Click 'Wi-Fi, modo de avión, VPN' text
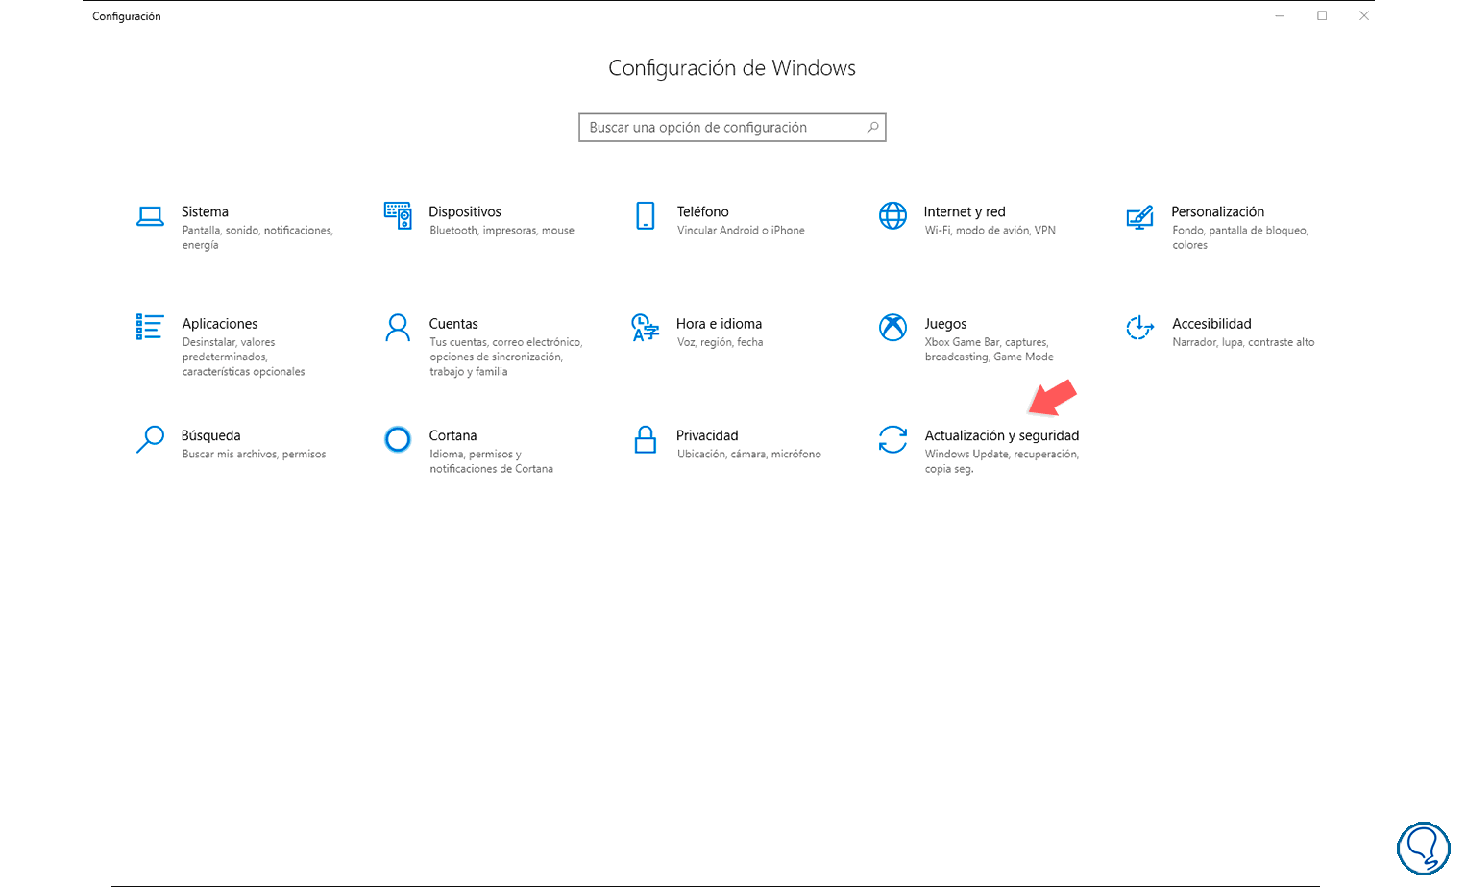The width and height of the screenshot is (1467, 887). click(990, 231)
